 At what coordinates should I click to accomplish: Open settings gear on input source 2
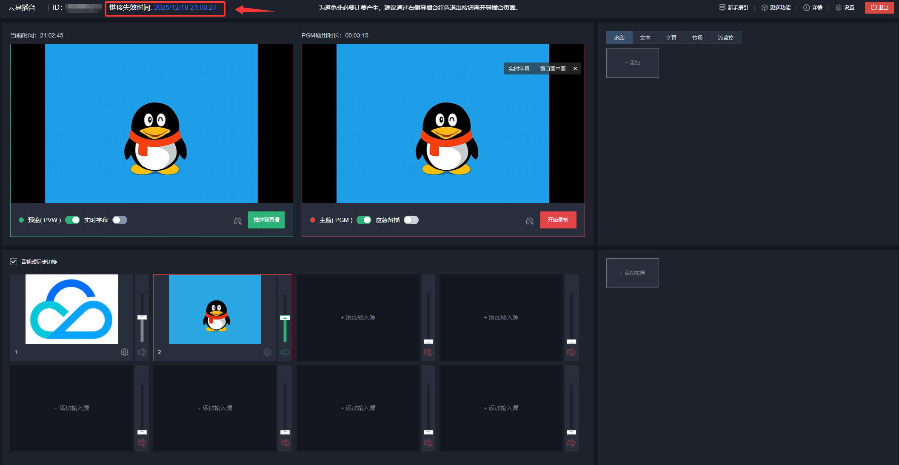(267, 352)
